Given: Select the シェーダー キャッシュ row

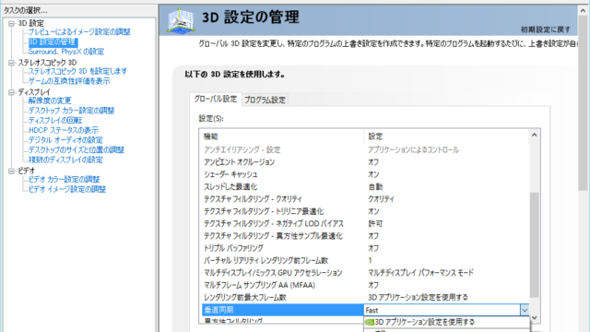Looking at the screenshot, I should (365, 174).
